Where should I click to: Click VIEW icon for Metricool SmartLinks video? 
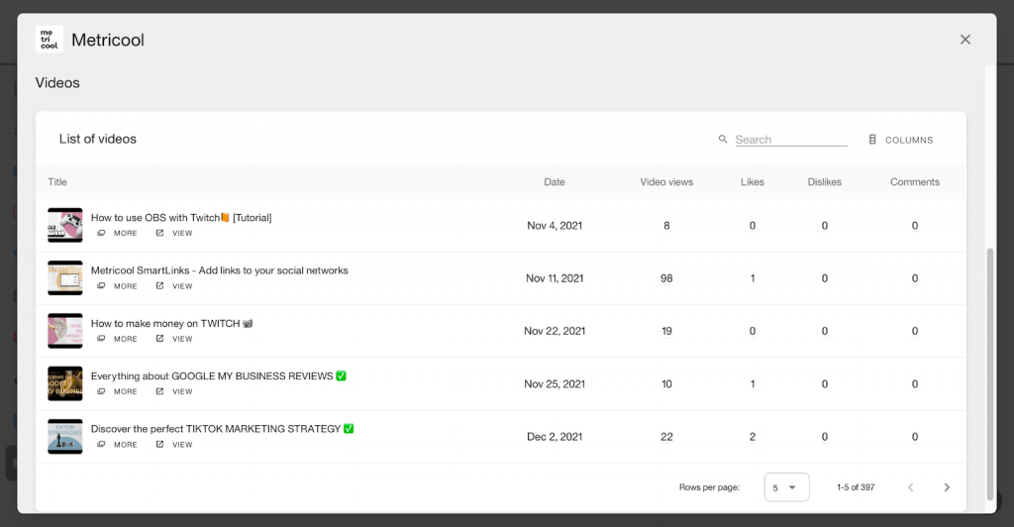point(159,286)
